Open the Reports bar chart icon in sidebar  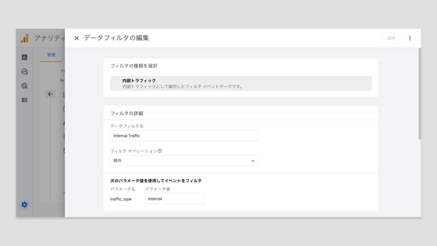coord(24,57)
